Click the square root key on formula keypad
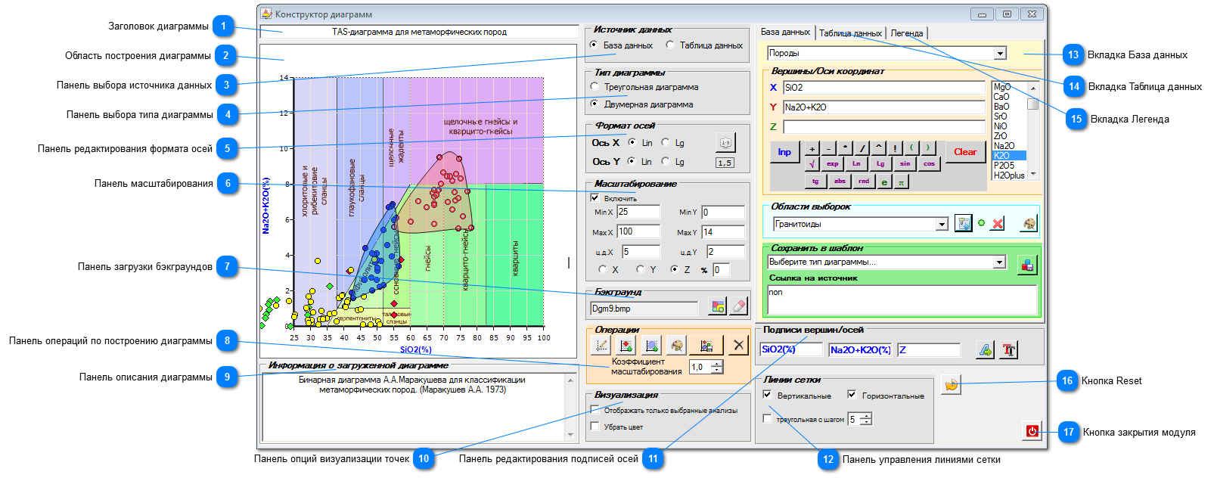This screenshot has width=1214, height=478. 812,163
